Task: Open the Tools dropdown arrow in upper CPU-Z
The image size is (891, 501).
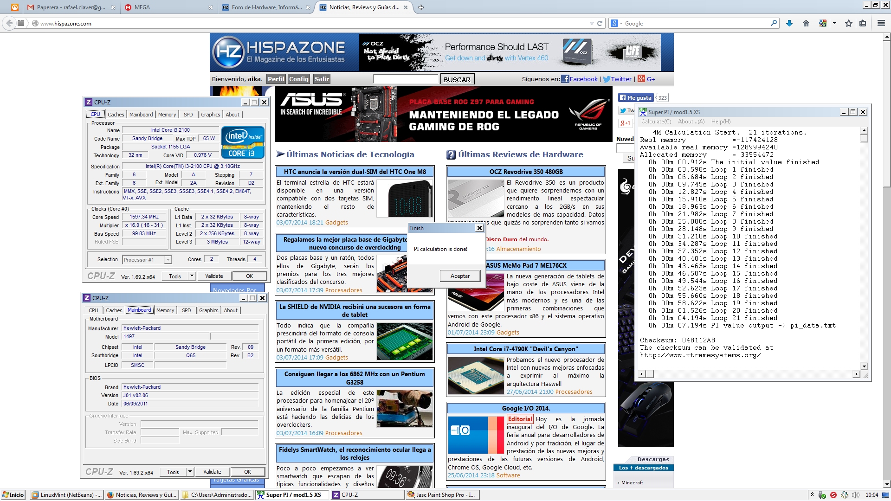Action: [192, 276]
